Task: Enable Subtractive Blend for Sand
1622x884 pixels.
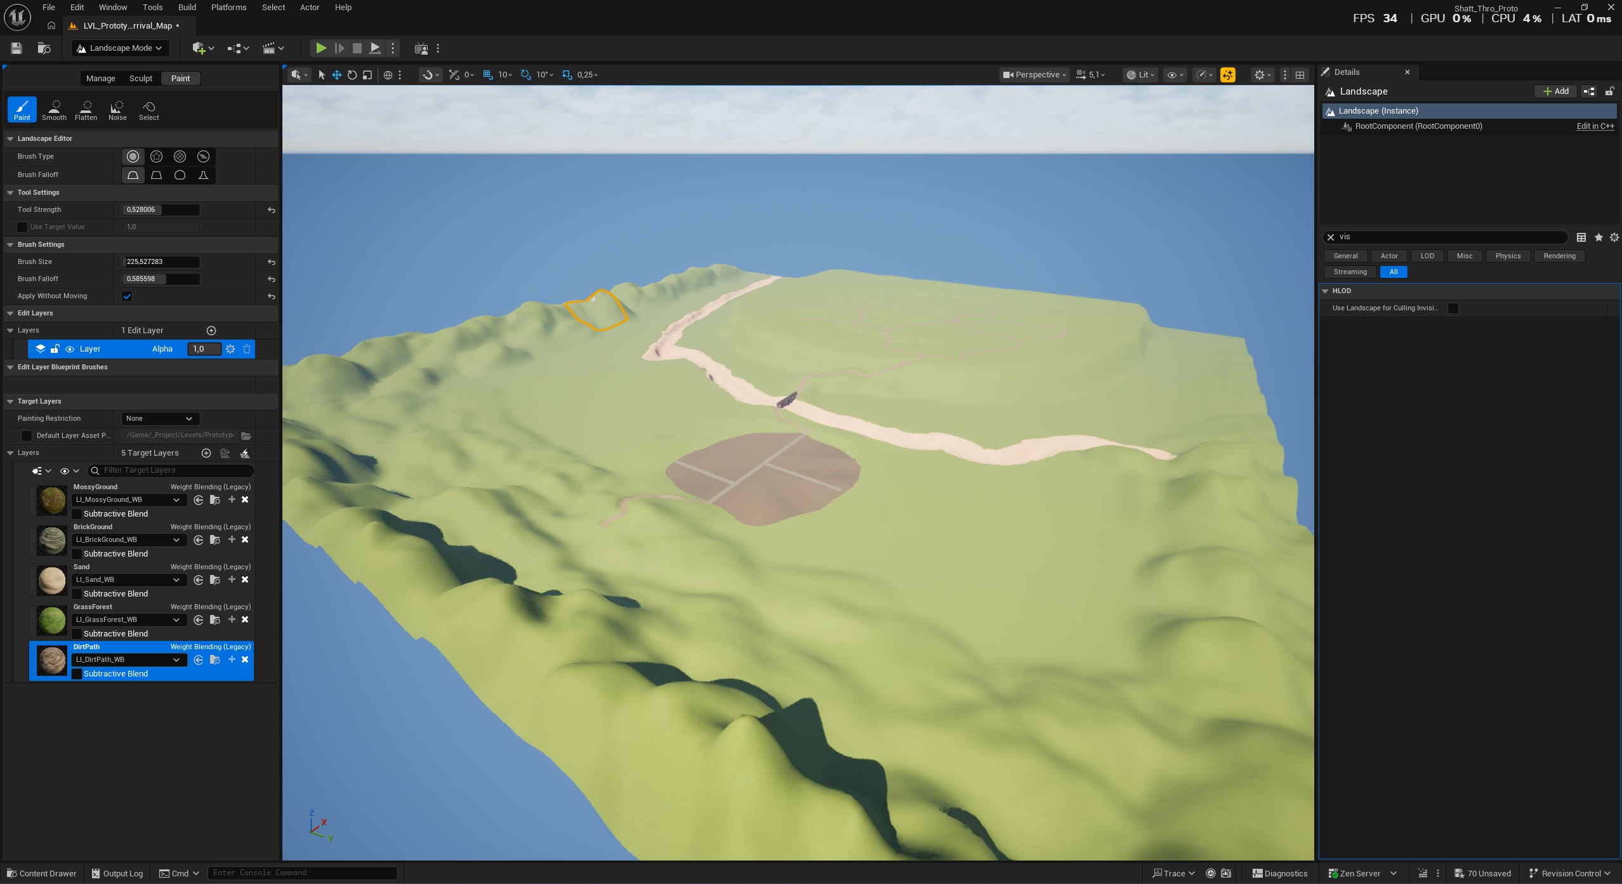Action: [77, 594]
